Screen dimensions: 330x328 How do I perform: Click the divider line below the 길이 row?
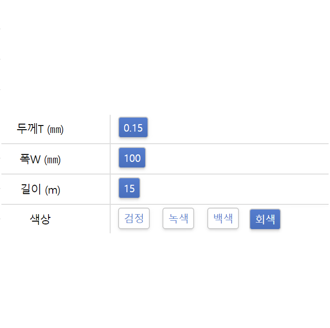point(210,204)
